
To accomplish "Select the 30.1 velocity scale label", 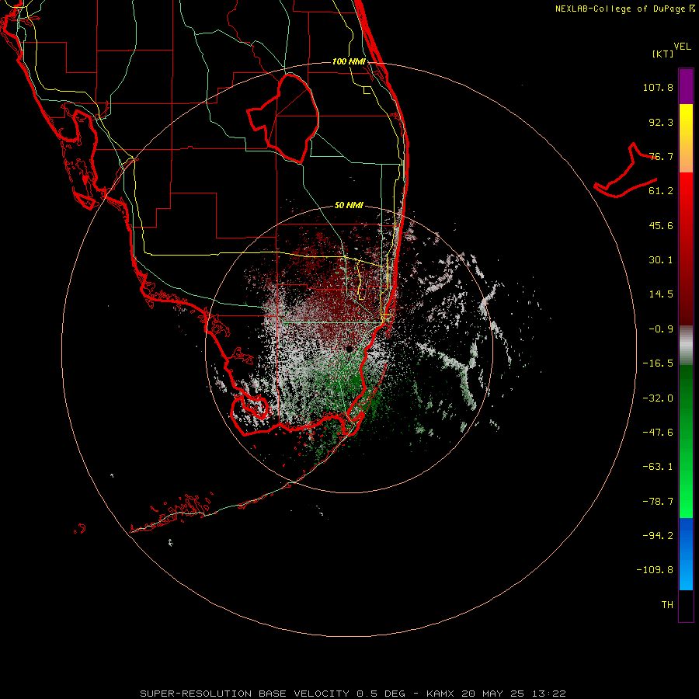I will pos(661,260).
